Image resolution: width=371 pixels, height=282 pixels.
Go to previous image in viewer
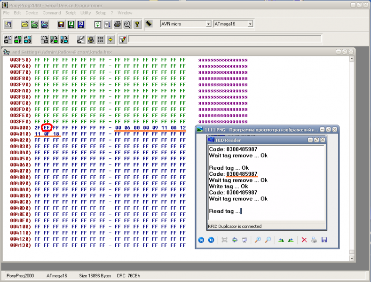click(x=201, y=240)
